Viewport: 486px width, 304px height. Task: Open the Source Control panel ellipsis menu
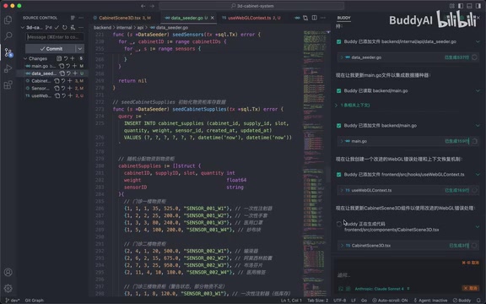pyautogui.click(x=81, y=18)
